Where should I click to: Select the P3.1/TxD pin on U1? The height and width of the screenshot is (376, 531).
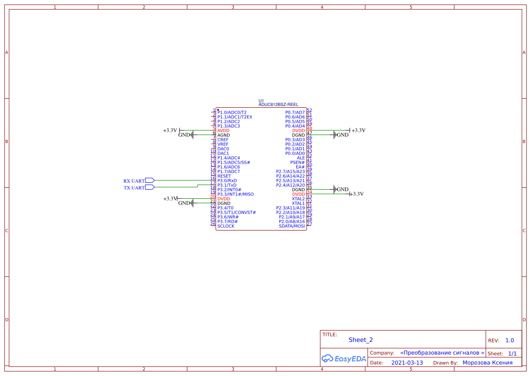coord(228,185)
